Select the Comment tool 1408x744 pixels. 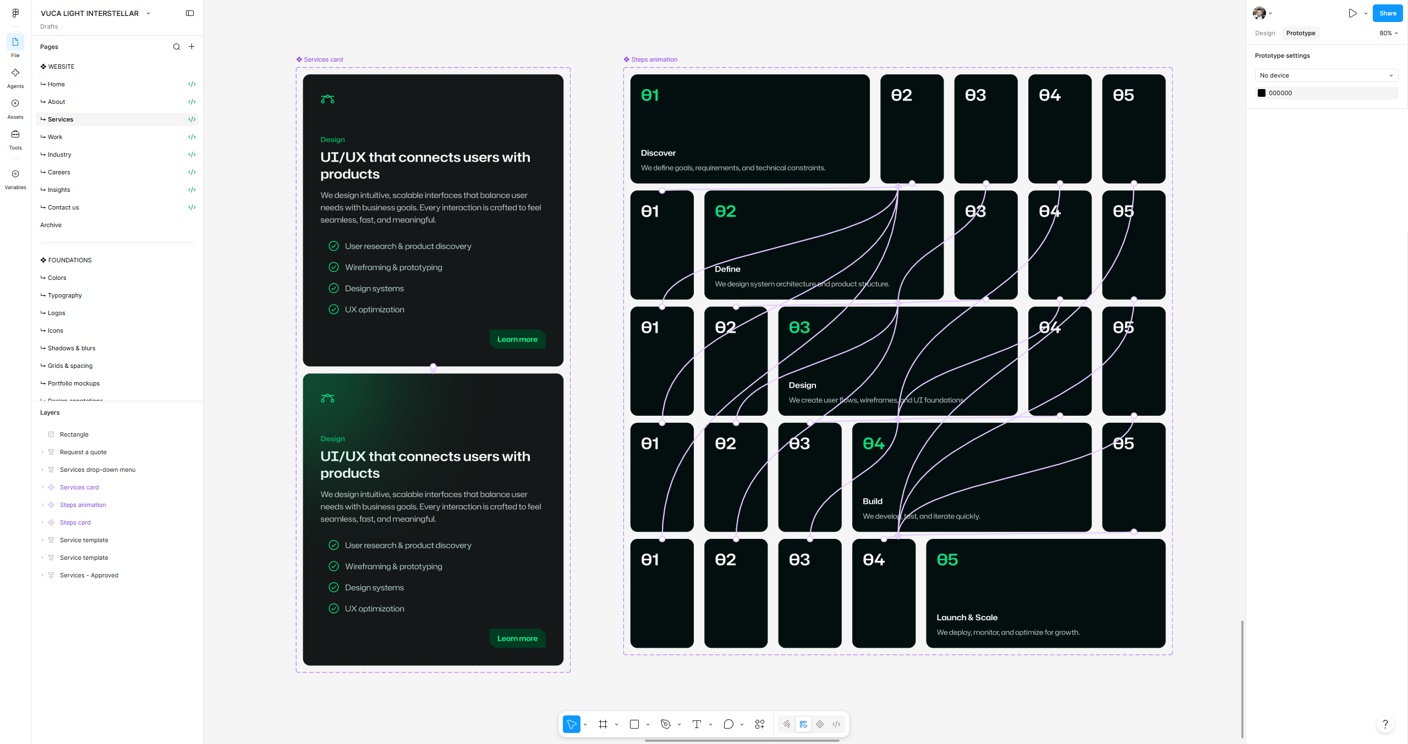[x=728, y=724]
